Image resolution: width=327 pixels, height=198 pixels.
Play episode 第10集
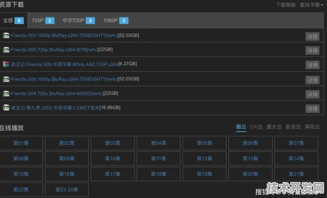[x=112, y=159]
